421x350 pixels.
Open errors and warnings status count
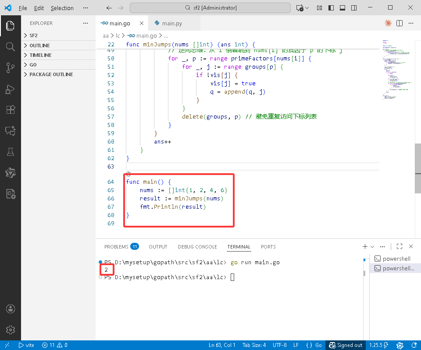54,345
